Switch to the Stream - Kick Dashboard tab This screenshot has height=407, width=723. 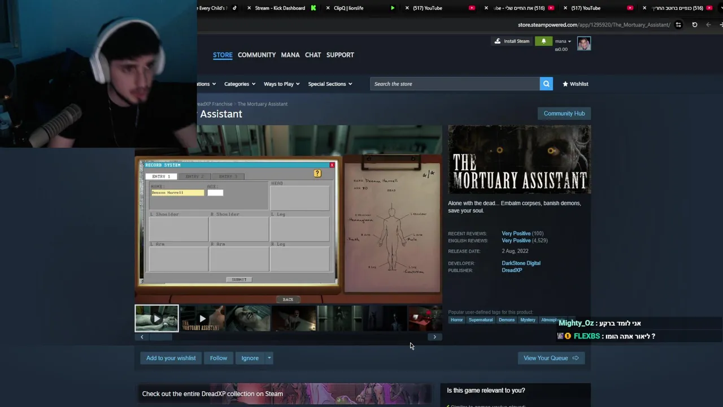click(x=280, y=8)
